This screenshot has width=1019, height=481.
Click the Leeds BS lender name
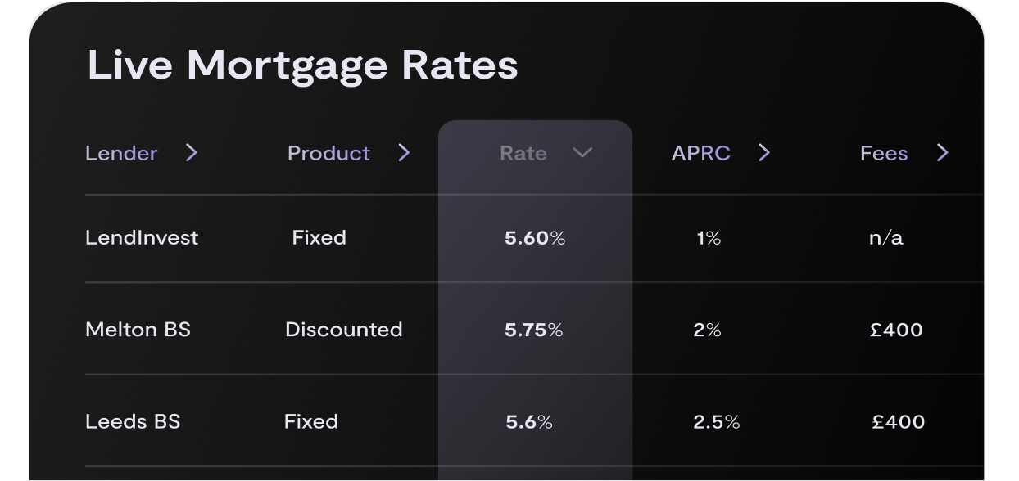pyautogui.click(x=133, y=422)
